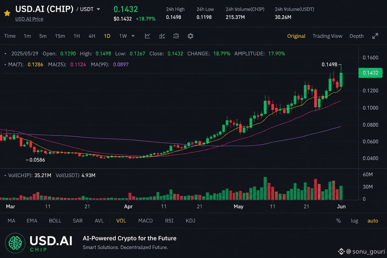Screen dimensions: 387x258
Task: Show the MACD indicator
Action: pyautogui.click(x=146, y=221)
